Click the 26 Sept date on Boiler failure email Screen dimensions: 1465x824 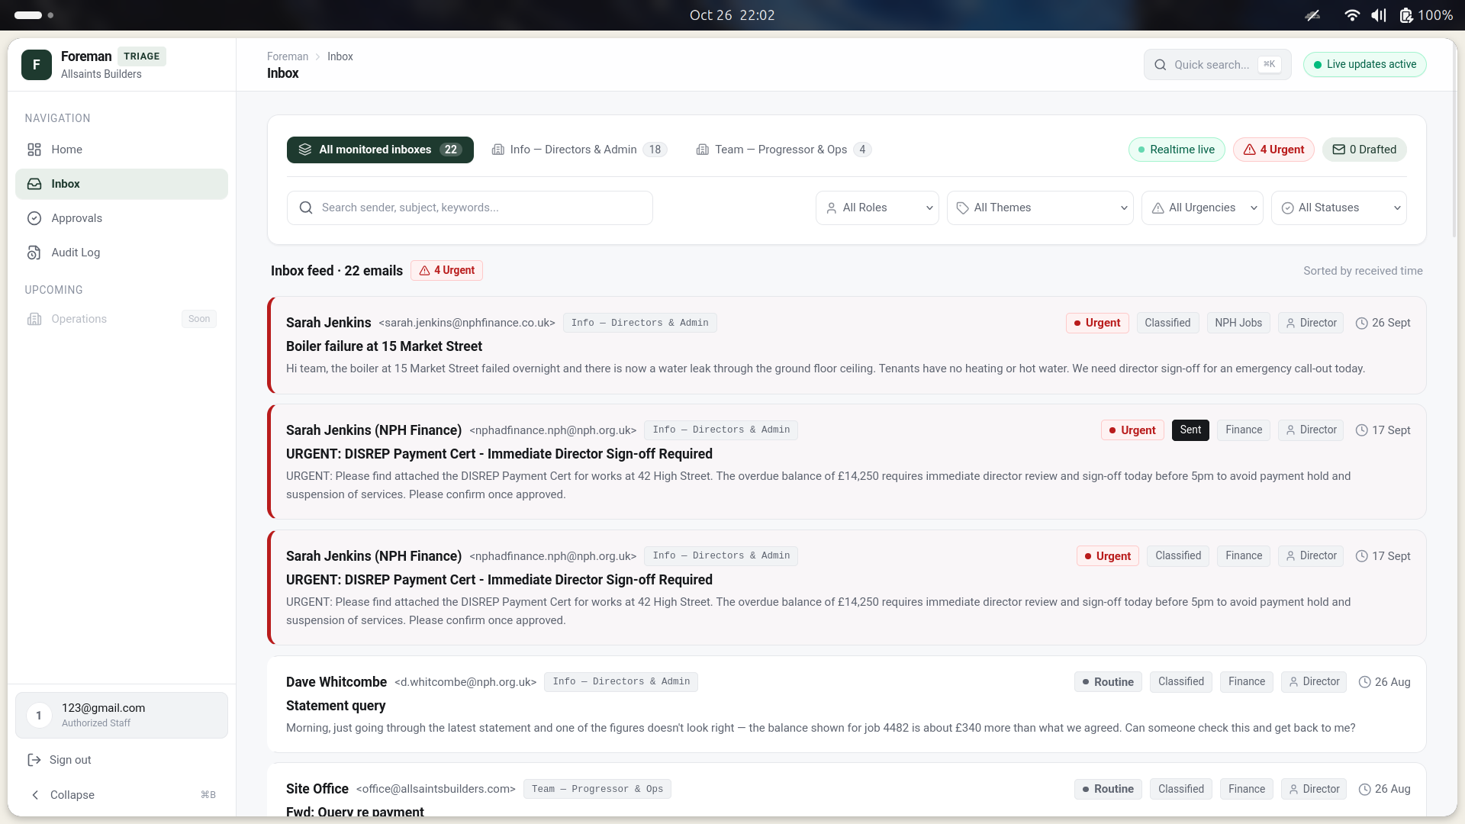pos(1383,323)
